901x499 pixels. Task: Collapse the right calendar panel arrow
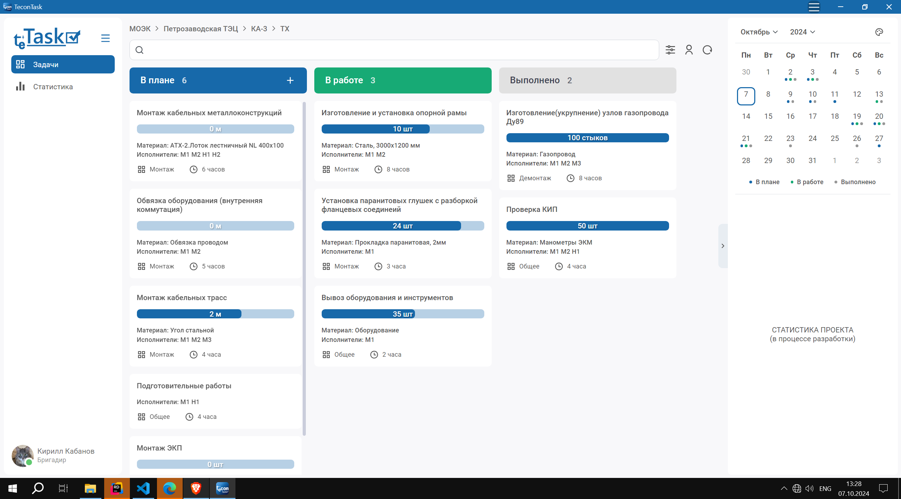point(723,246)
